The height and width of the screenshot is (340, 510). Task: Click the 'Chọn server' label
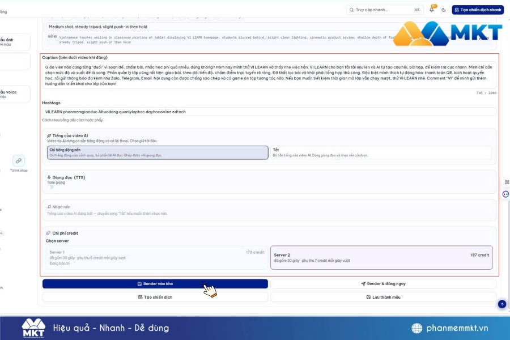pos(57,241)
